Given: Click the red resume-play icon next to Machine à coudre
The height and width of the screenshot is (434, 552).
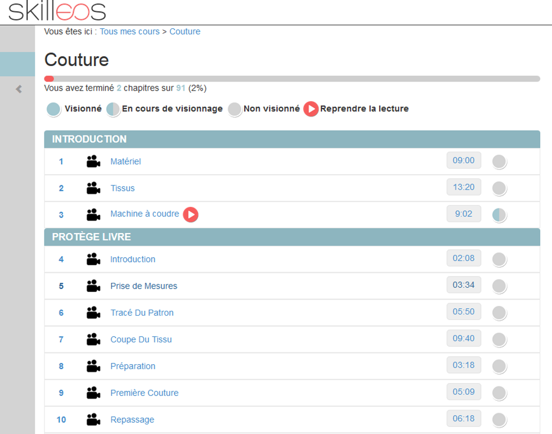Looking at the screenshot, I should 191,214.
